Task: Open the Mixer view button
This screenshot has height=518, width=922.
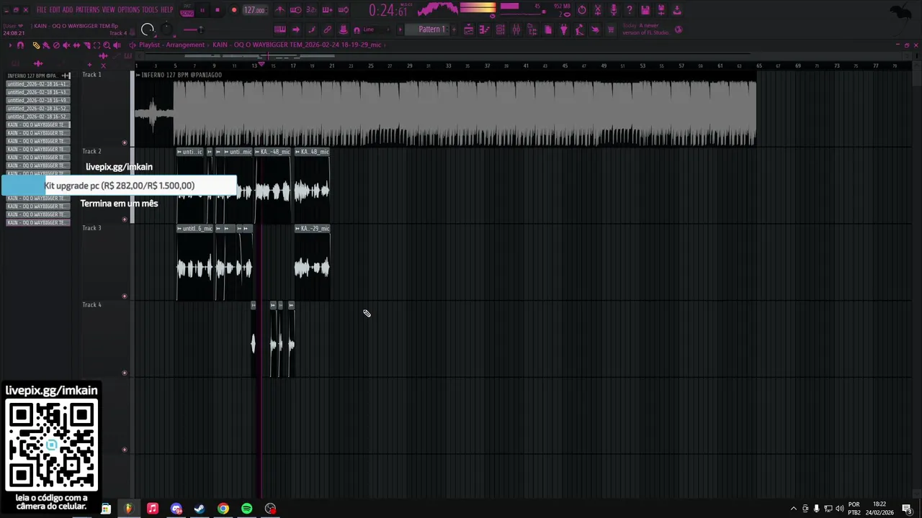Action: point(516,29)
